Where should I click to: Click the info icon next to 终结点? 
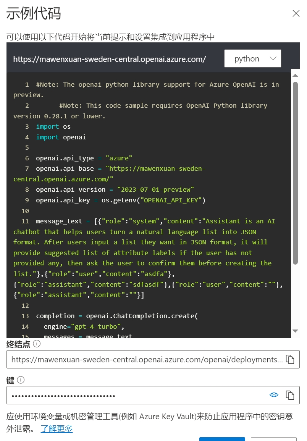click(37, 344)
